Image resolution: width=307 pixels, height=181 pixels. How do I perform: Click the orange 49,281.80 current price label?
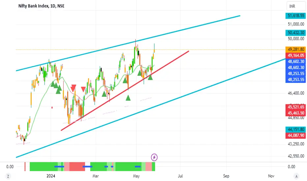pos(296,49)
